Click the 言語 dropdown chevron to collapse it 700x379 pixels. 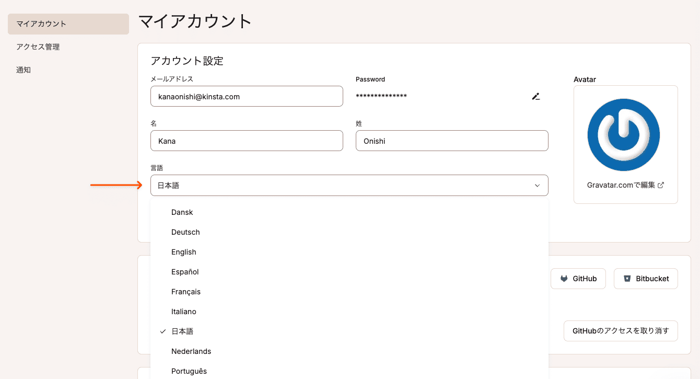[x=536, y=185]
